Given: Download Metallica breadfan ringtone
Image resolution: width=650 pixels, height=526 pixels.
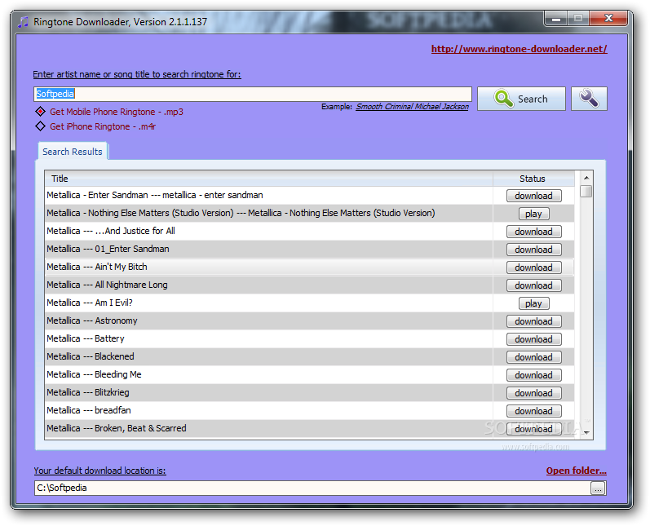Looking at the screenshot, I should (534, 411).
